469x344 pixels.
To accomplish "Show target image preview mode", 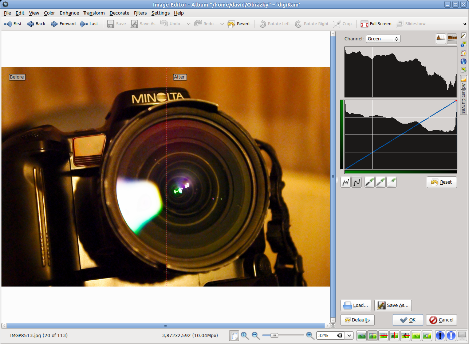I will [416, 335].
